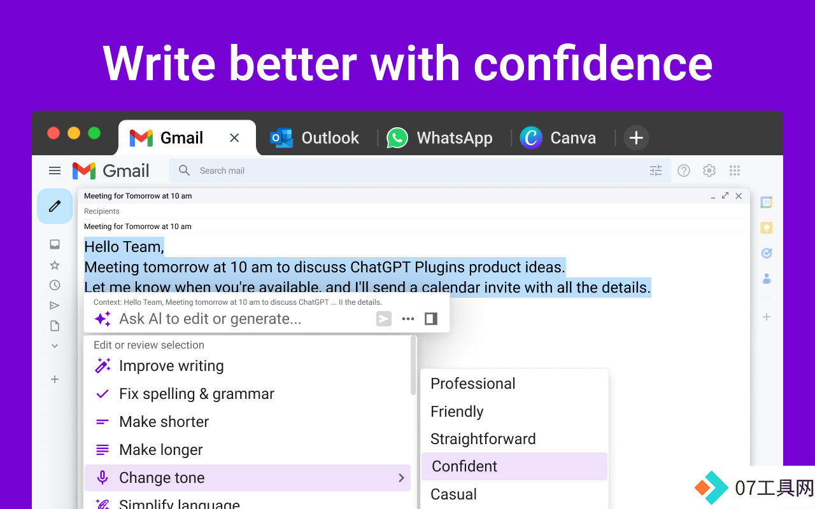Click the AI menu scrollbar
815x509 pixels.
point(414,366)
